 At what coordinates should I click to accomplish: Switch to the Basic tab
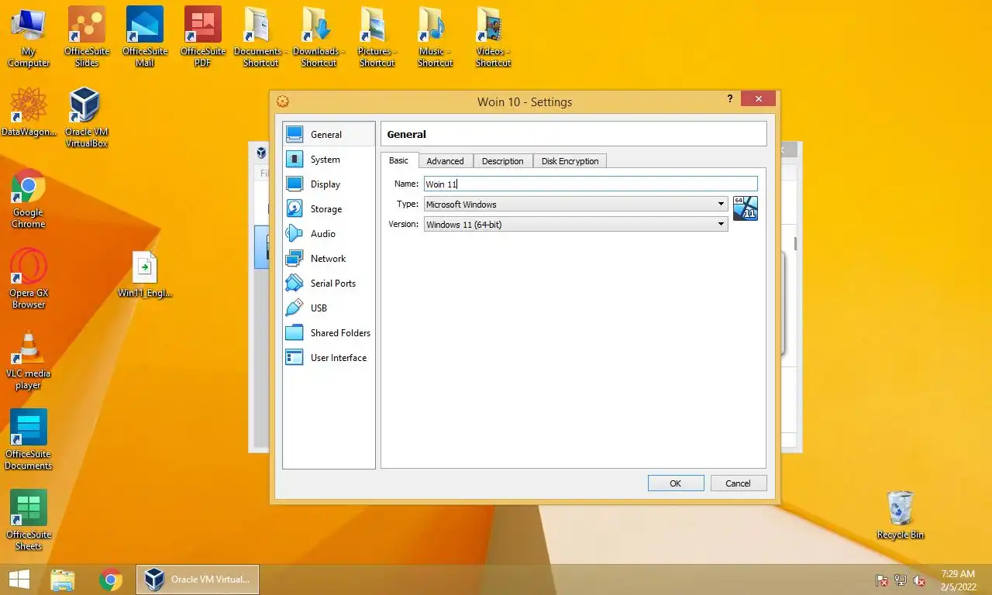coord(398,160)
